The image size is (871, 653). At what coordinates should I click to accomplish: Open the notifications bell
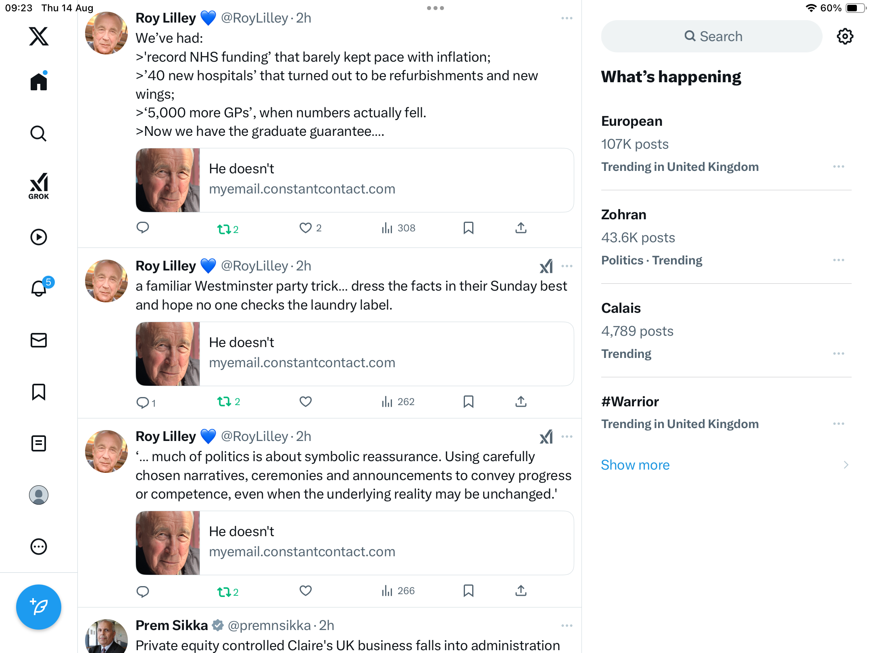(39, 289)
